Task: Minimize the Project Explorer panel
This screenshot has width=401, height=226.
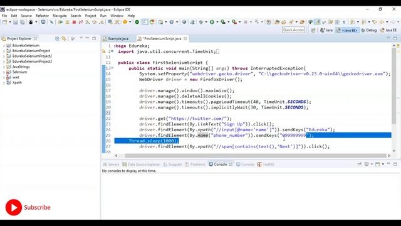Action: pyautogui.click(x=88, y=38)
